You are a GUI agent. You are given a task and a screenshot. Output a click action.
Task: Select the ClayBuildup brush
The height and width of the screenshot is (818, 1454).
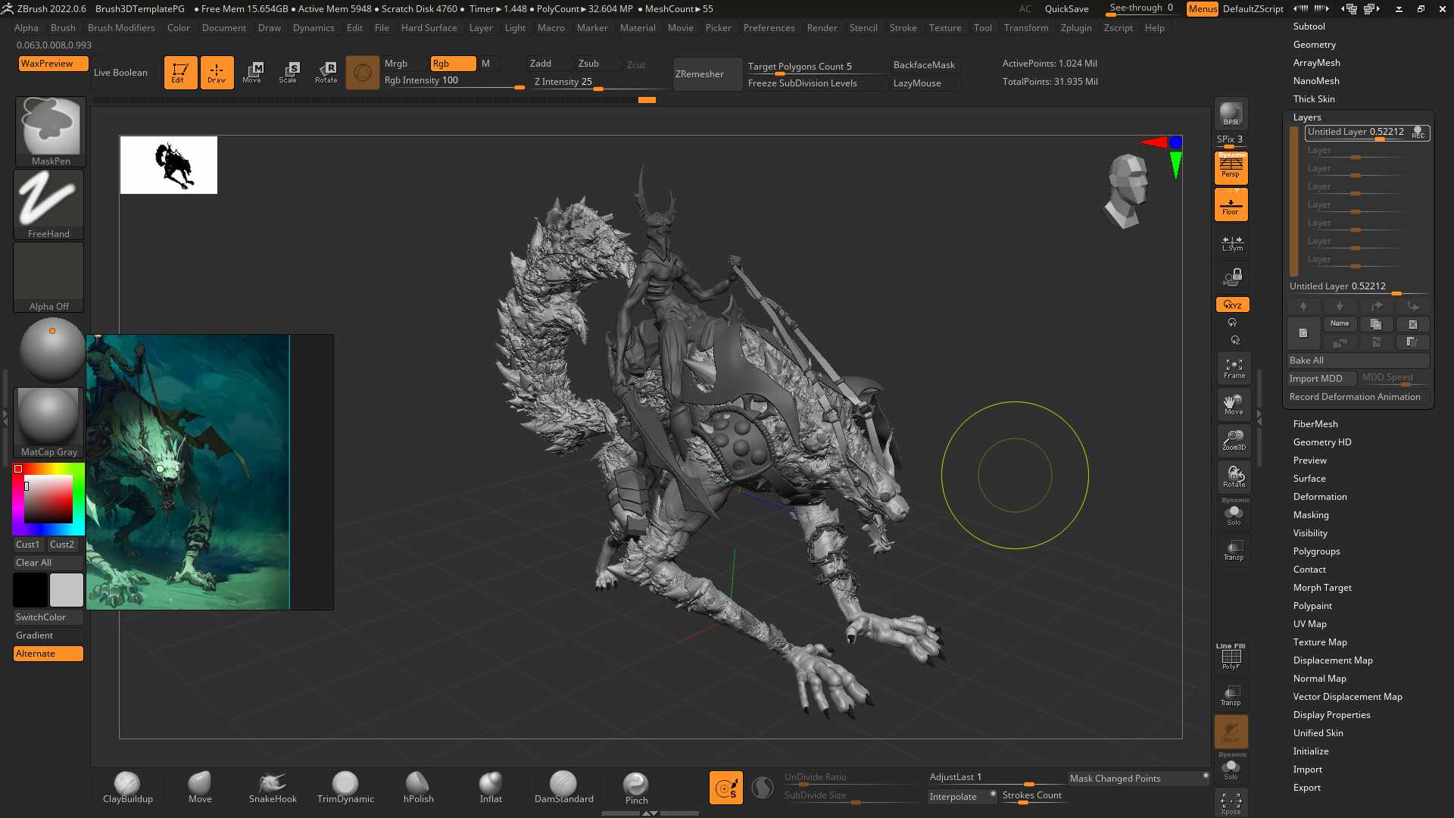click(127, 788)
